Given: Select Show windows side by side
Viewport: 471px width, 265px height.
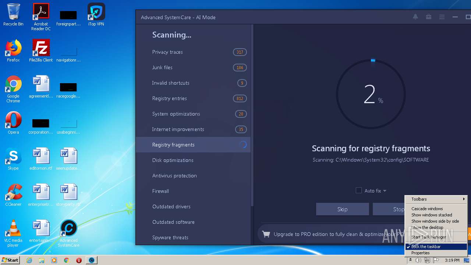Looking at the screenshot, I should [436, 221].
